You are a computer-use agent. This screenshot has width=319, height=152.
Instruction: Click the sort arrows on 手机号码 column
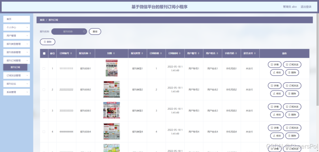click(x=236, y=53)
